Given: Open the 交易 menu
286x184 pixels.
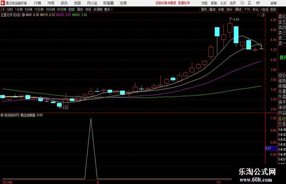Looking at the screenshot, I should (123, 3).
